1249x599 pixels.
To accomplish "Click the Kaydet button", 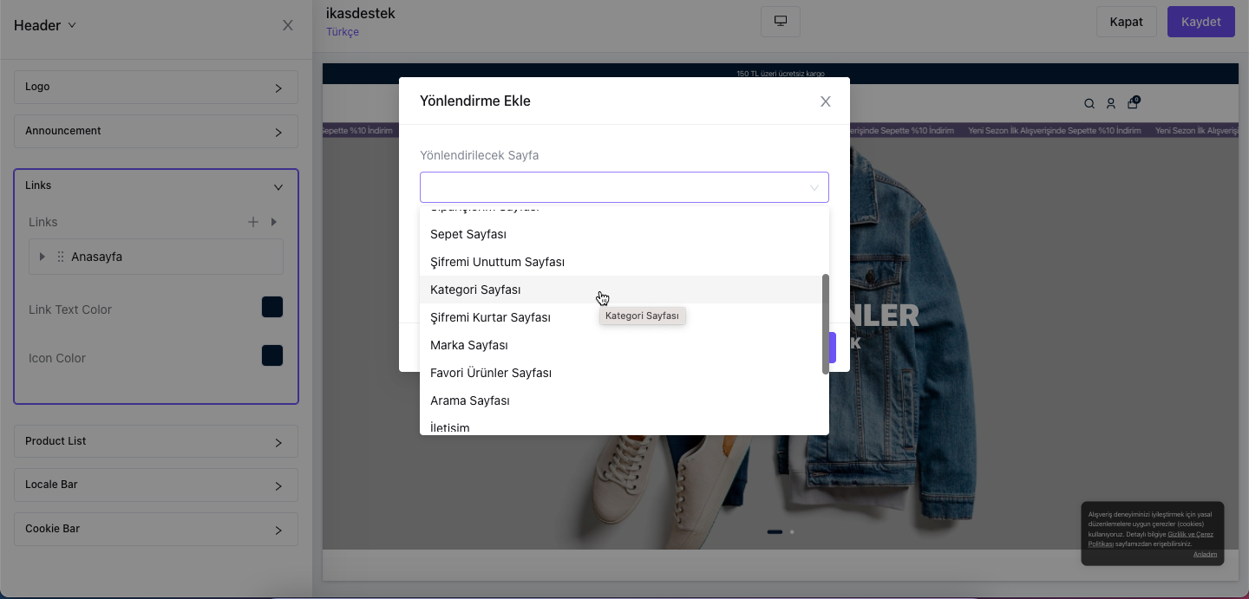I will 1200,22.
